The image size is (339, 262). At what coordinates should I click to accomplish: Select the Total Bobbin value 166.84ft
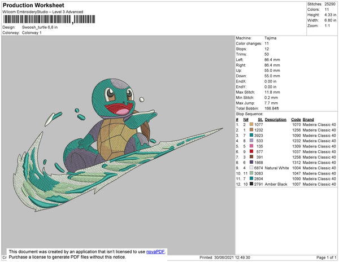[272, 108]
